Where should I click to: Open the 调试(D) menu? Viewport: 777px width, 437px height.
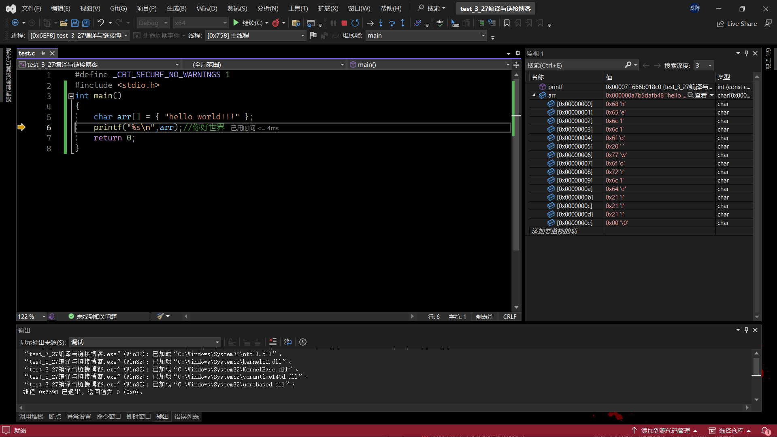tap(207, 8)
